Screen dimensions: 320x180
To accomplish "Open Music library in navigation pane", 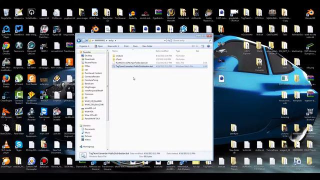I will pos(87,132).
